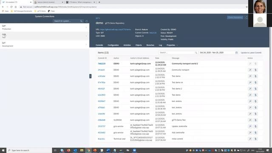Expand GIQ Test system chevron
Viewport: 272px width, 153px height.
(86, 36)
